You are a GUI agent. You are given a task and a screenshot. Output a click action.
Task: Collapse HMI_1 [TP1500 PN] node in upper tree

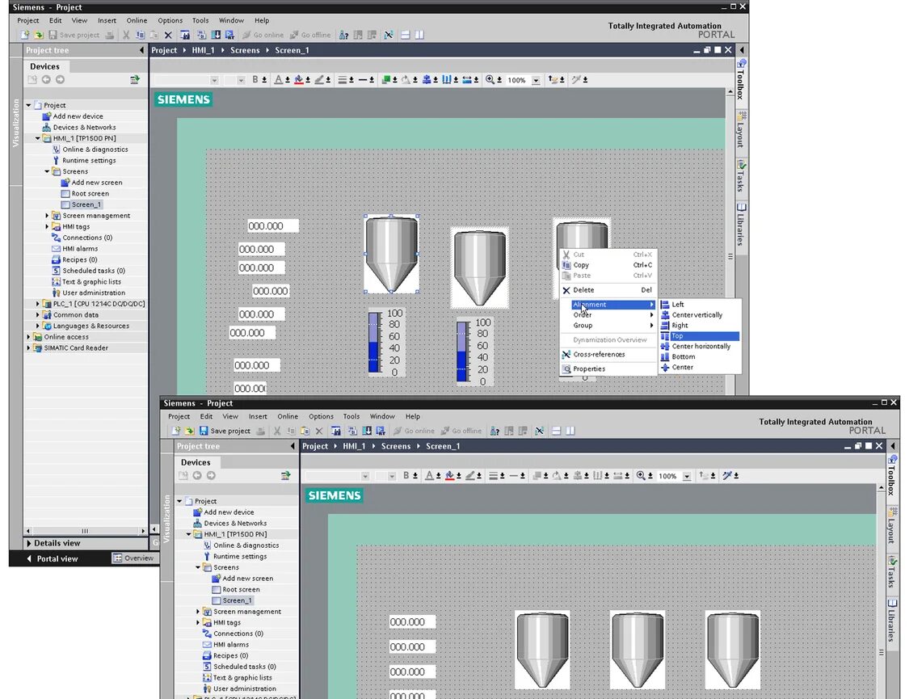click(38, 138)
